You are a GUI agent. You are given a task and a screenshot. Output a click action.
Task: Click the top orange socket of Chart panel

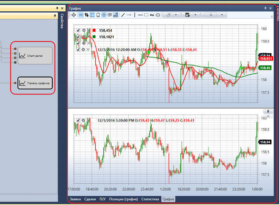point(15,49)
